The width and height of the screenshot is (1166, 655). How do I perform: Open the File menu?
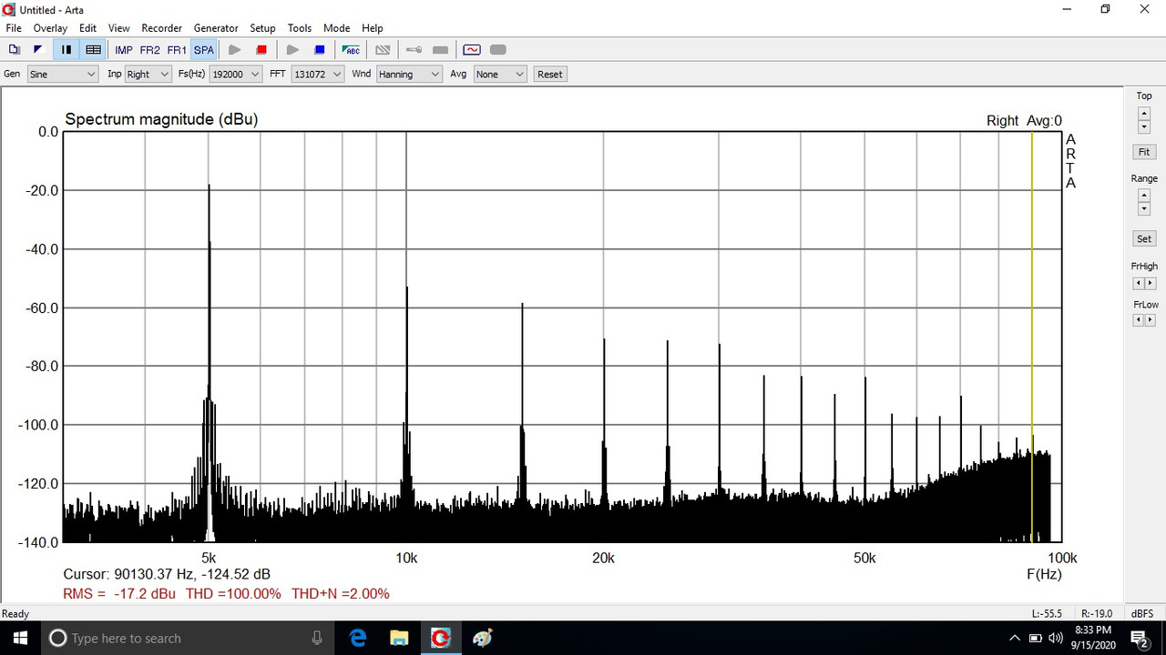14,28
